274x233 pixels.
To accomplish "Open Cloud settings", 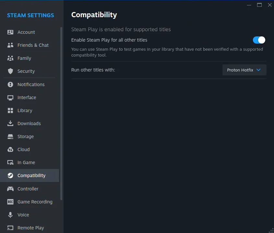I will coord(30,149).
